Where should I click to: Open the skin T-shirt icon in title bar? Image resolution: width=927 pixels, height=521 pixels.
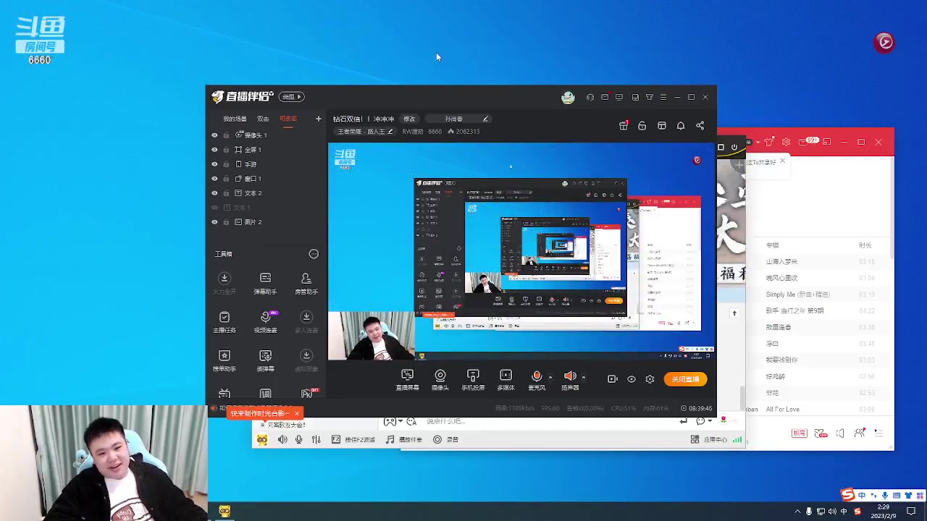tap(650, 97)
